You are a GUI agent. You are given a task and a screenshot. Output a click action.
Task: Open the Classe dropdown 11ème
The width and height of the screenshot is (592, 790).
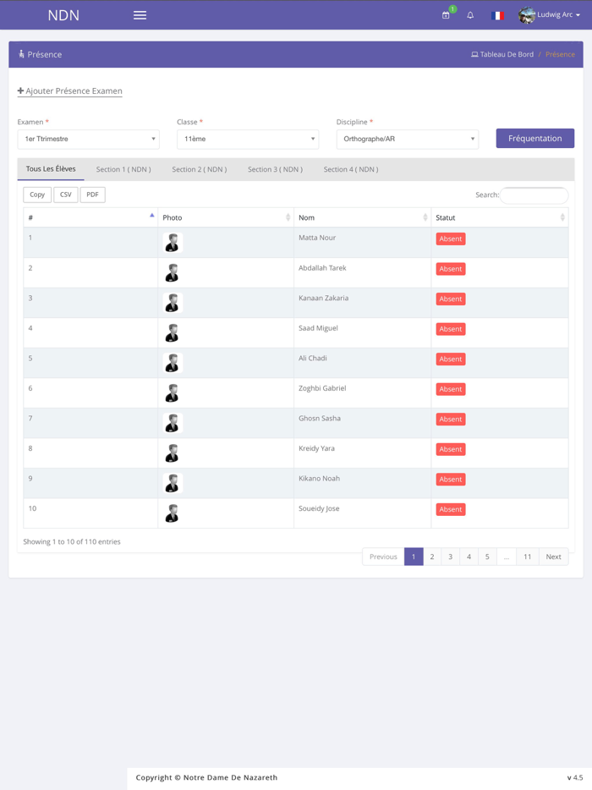coord(248,139)
